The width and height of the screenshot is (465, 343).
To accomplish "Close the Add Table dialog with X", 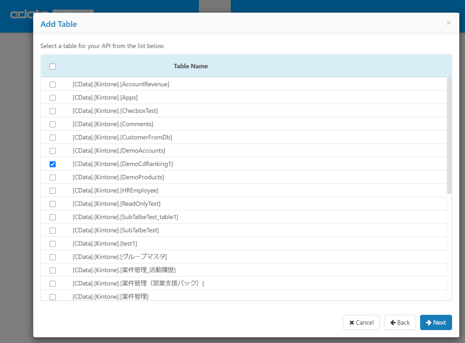I will click(x=449, y=23).
